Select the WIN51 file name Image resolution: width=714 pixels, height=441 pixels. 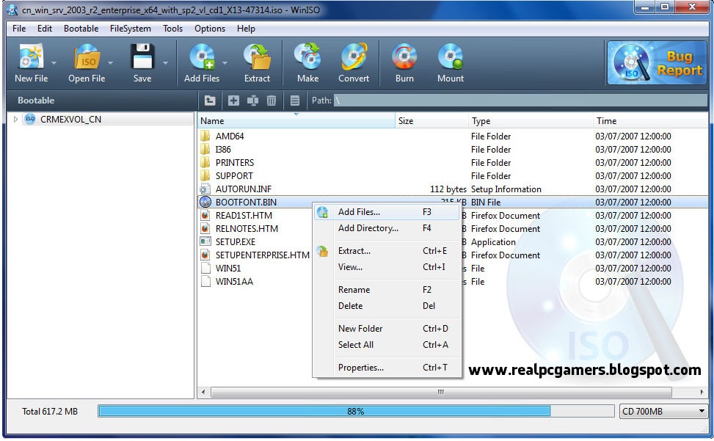pos(228,268)
